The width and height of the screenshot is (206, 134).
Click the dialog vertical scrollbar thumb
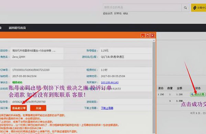[154, 87]
